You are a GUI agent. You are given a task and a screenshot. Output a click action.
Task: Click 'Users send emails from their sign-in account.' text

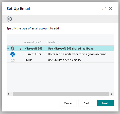(77, 54)
